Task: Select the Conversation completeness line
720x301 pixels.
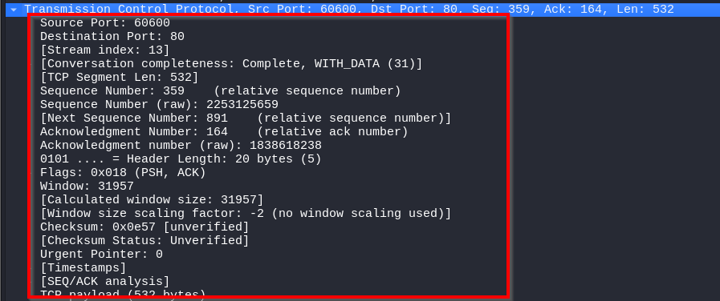Action: (231, 64)
